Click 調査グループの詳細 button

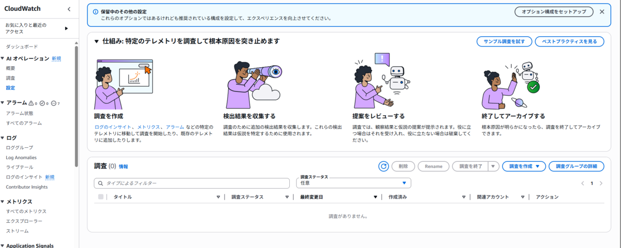(576, 166)
